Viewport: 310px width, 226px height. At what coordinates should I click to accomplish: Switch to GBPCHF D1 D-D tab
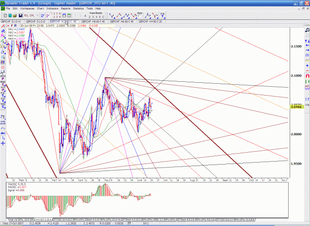coord(36,21)
